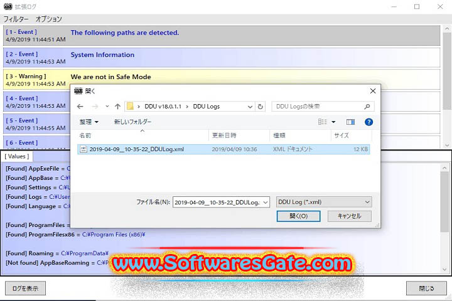The height and width of the screenshot is (301, 452).
Task: Click '[Found] Language' value line
Action: pos(38,206)
